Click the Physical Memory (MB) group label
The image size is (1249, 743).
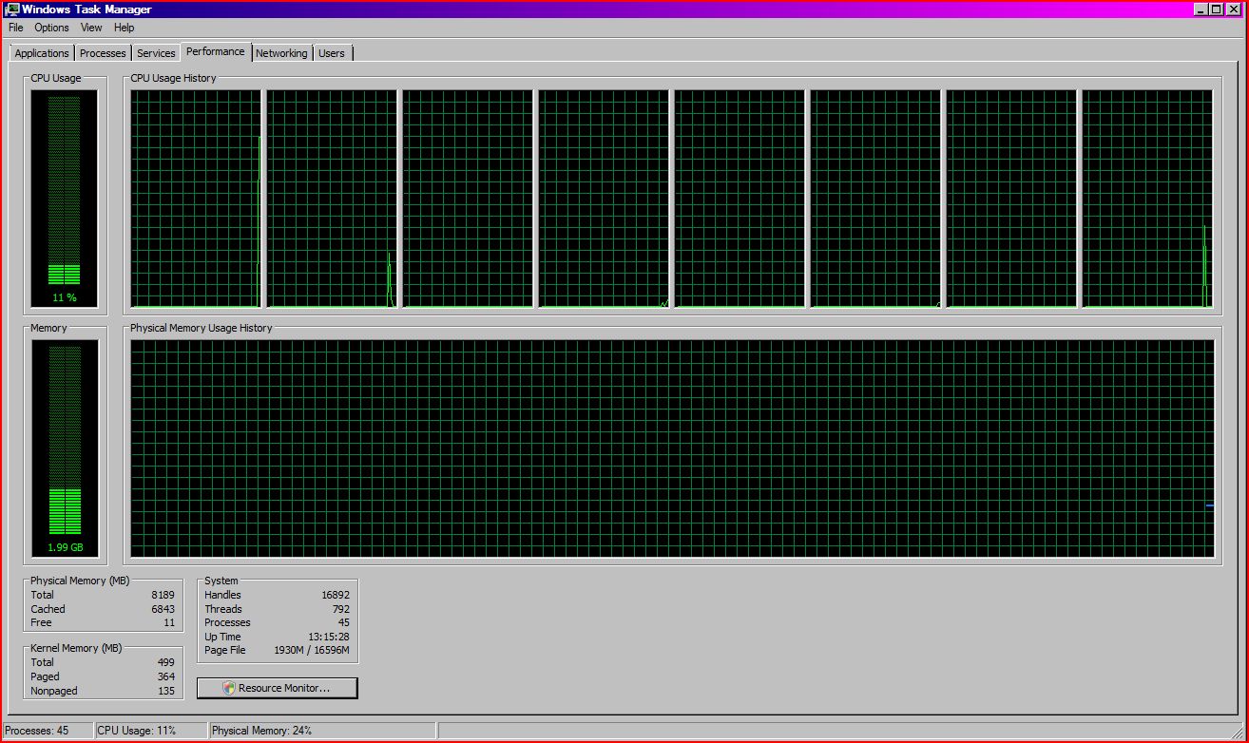(x=80, y=581)
